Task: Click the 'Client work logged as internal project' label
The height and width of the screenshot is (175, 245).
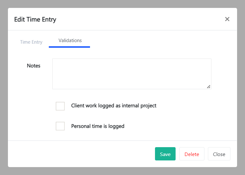Action: 114,106
